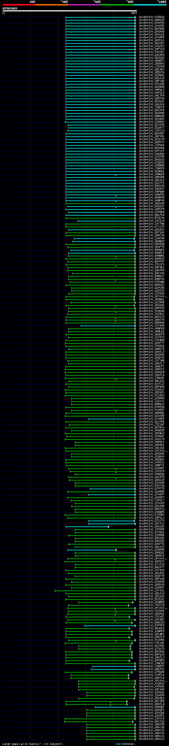This screenshot has height=746, width=169.
Task: Select label UniRef100_A7QJE3
Action: (x=151, y=46)
